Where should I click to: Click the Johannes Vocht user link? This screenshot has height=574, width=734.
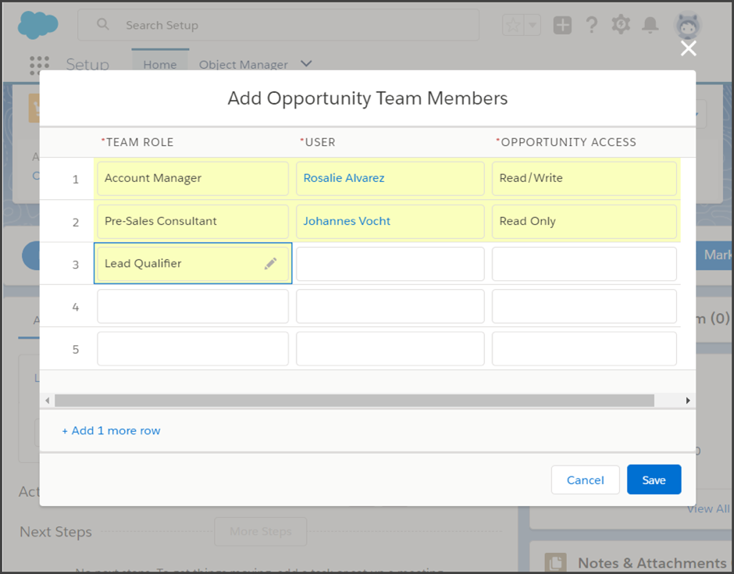coord(347,221)
